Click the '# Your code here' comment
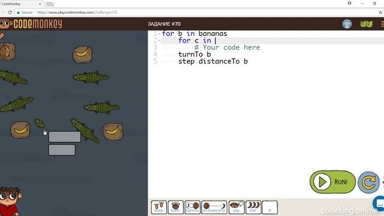This screenshot has width=384, height=216. [x=227, y=47]
